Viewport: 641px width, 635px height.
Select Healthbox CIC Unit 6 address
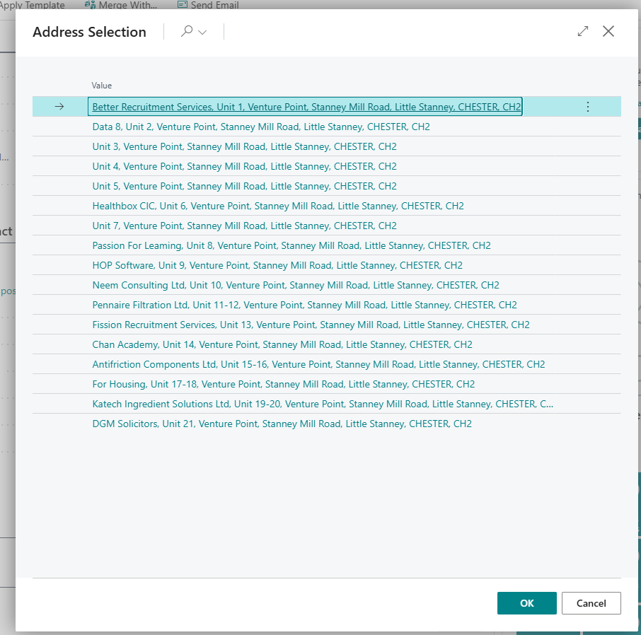[x=277, y=206]
